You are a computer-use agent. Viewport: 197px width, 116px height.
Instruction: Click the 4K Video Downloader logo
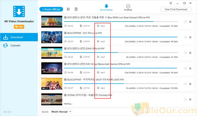click(19, 12)
